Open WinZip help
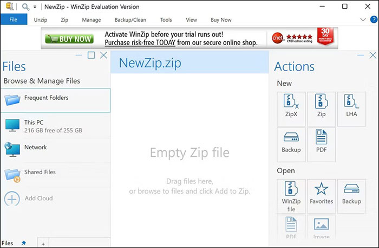 [x=374, y=20]
